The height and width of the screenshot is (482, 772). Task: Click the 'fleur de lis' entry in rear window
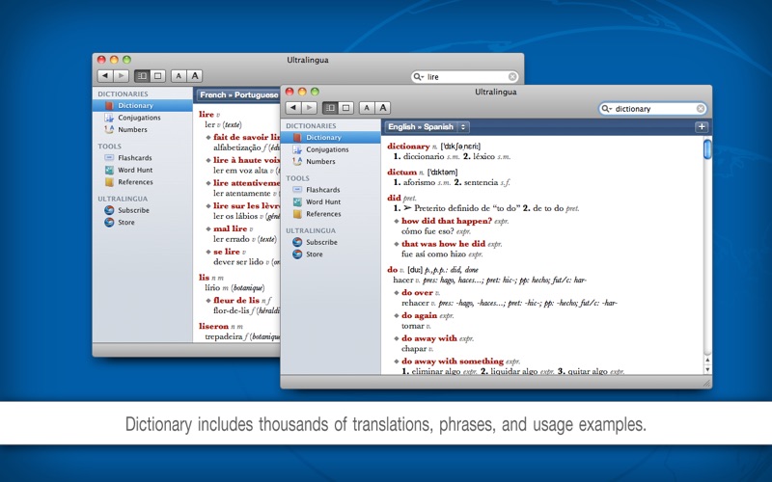coord(236,300)
